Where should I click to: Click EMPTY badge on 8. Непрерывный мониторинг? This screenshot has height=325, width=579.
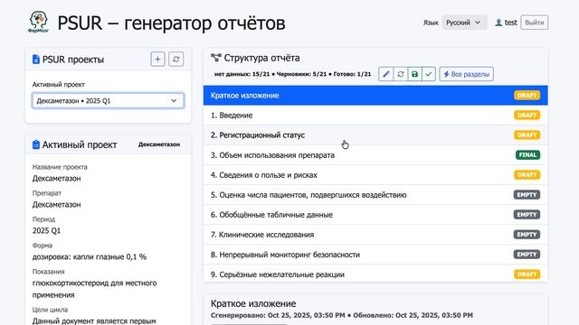527,255
